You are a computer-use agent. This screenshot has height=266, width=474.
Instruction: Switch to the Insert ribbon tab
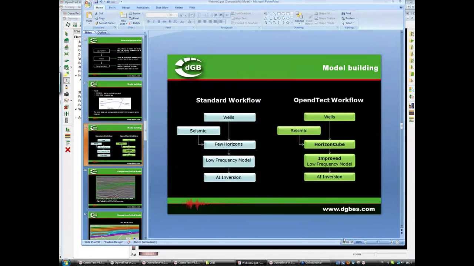click(x=112, y=8)
